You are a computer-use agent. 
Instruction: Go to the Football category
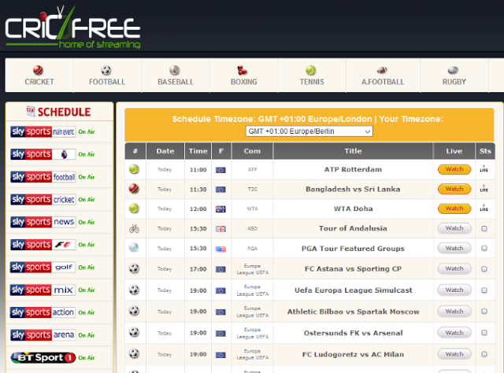(x=107, y=76)
